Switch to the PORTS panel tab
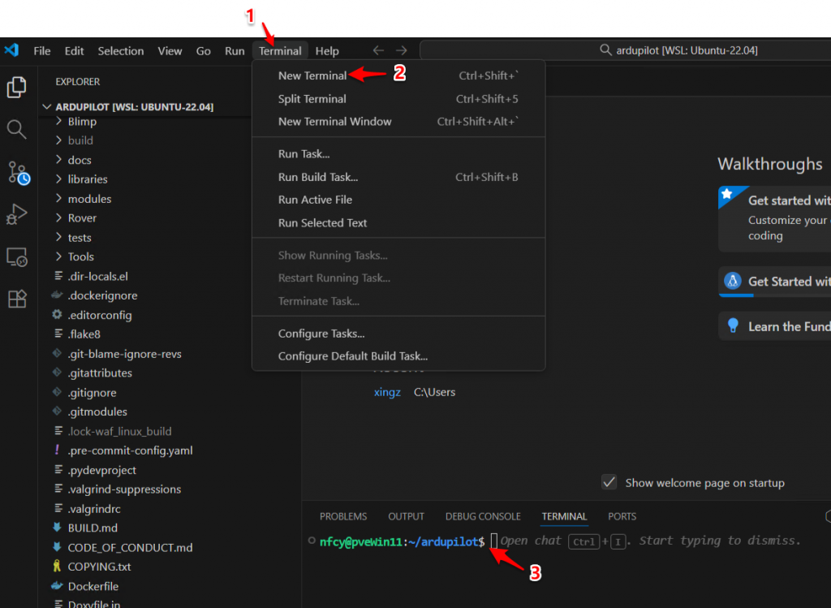The height and width of the screenshot is (608, 831). tap(622, 516)
